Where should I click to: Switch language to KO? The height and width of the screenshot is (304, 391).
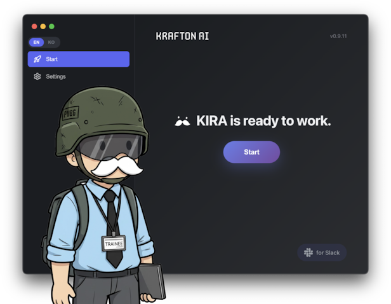[51, 42]
